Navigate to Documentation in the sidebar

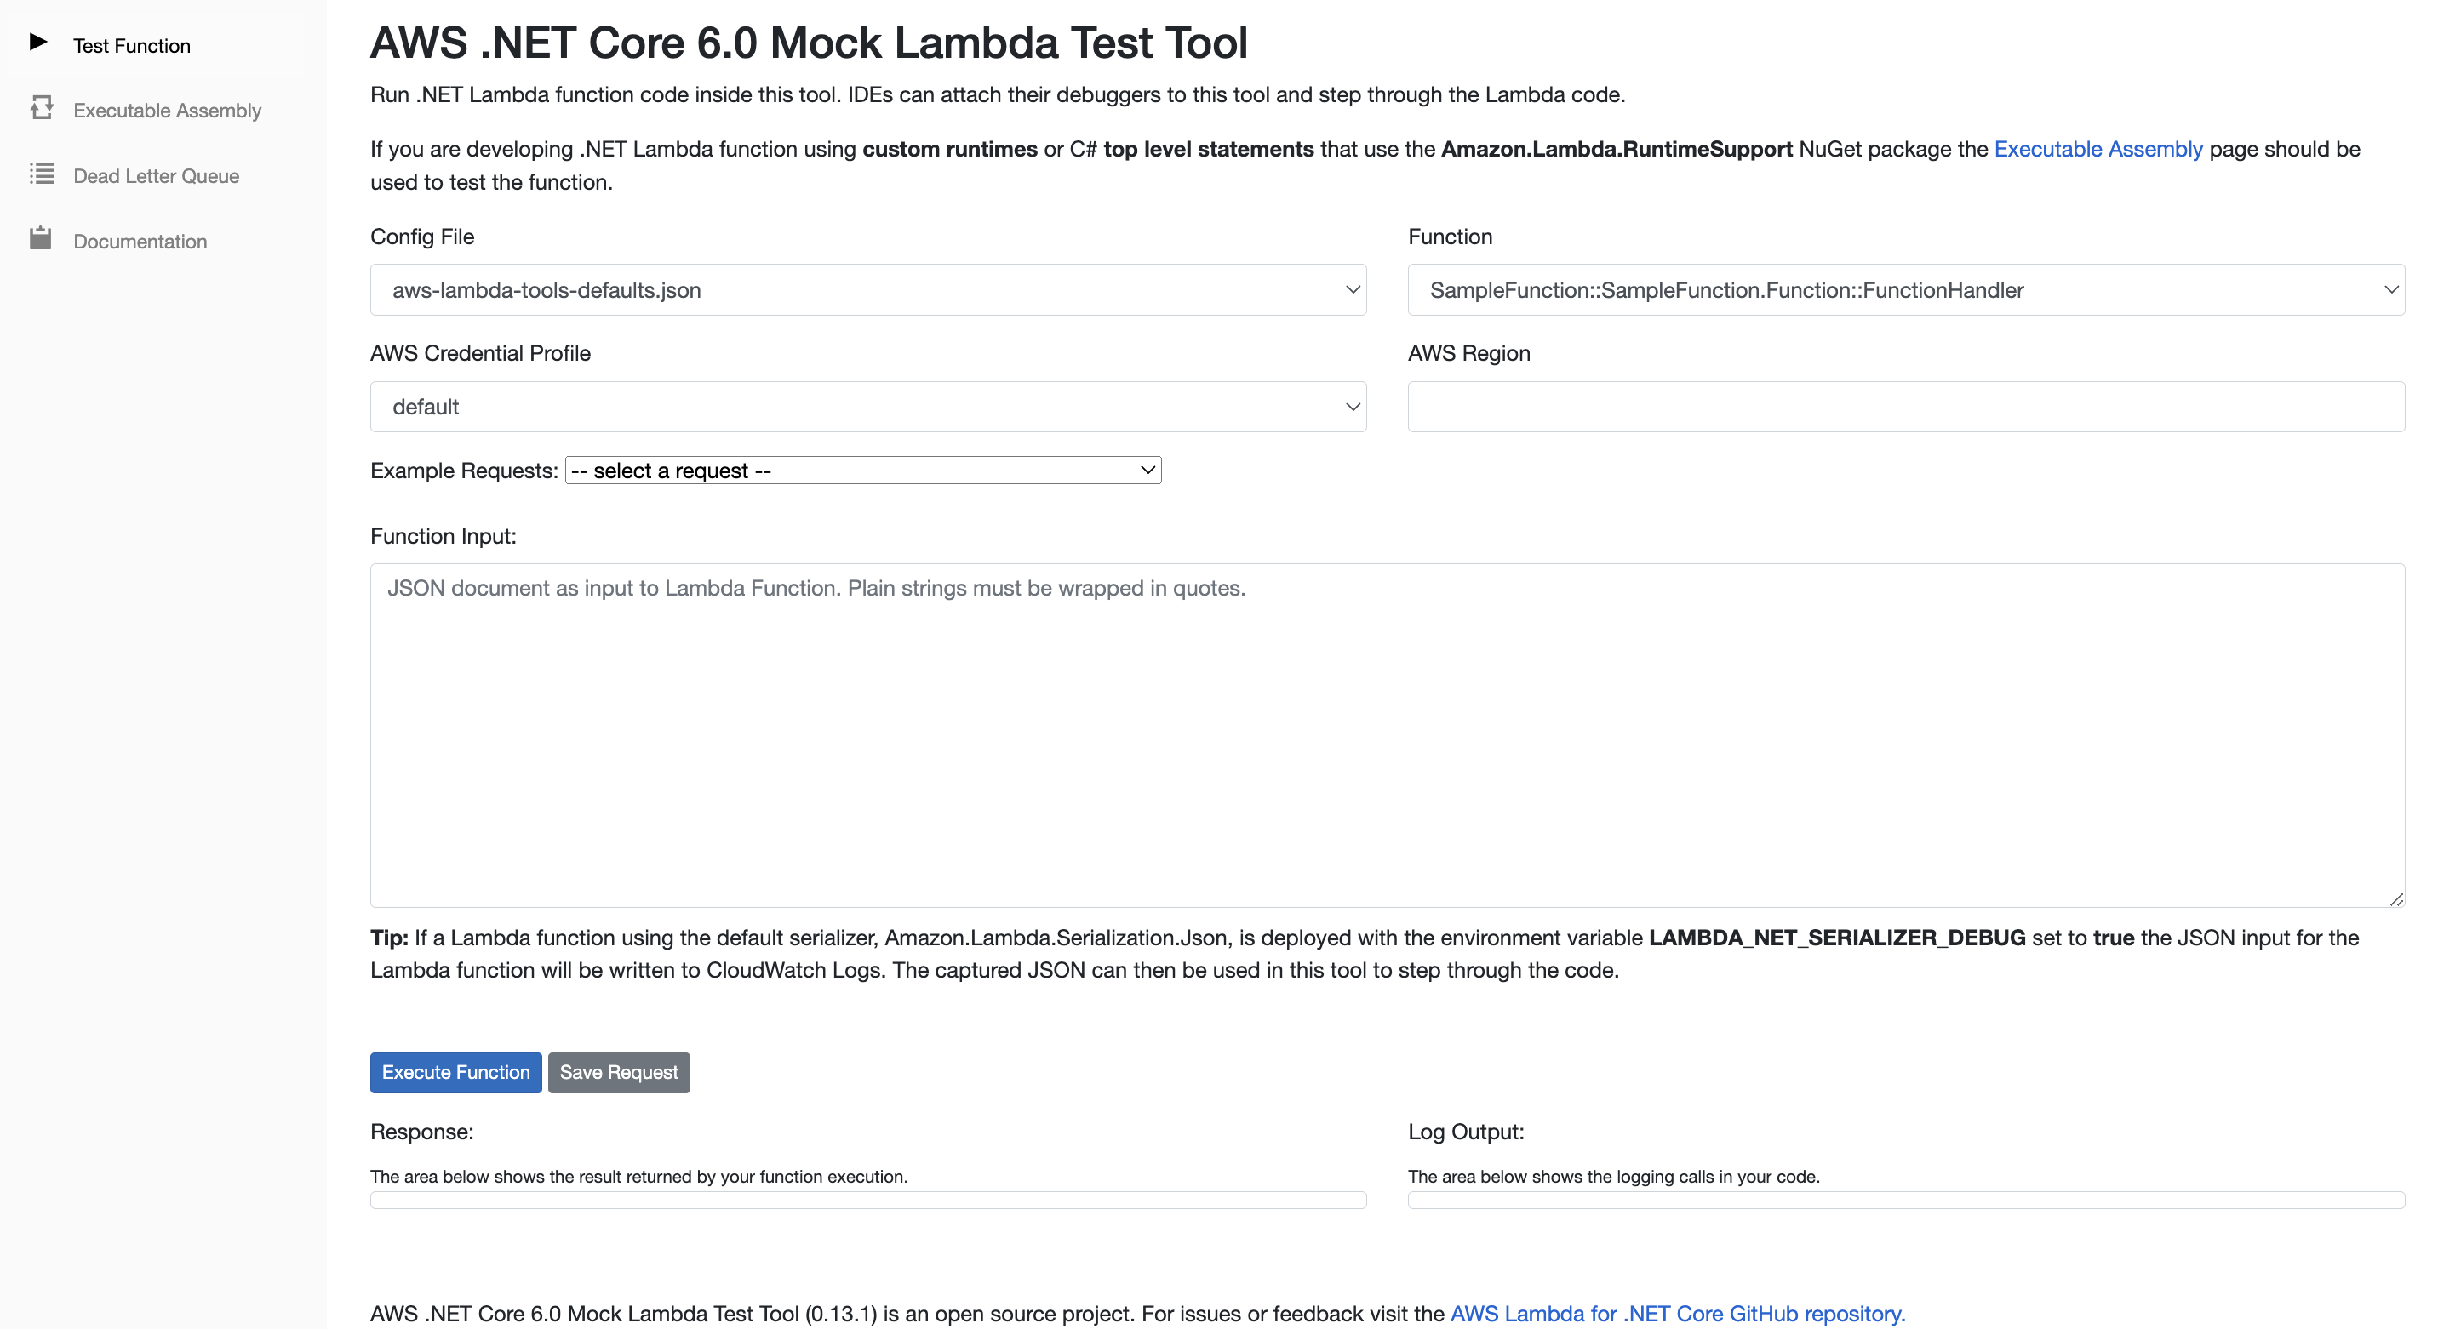(139, 241)
